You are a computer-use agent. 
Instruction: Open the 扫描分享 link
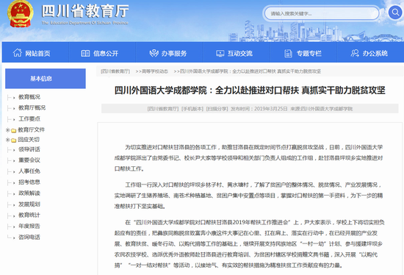tap(217, 109)
